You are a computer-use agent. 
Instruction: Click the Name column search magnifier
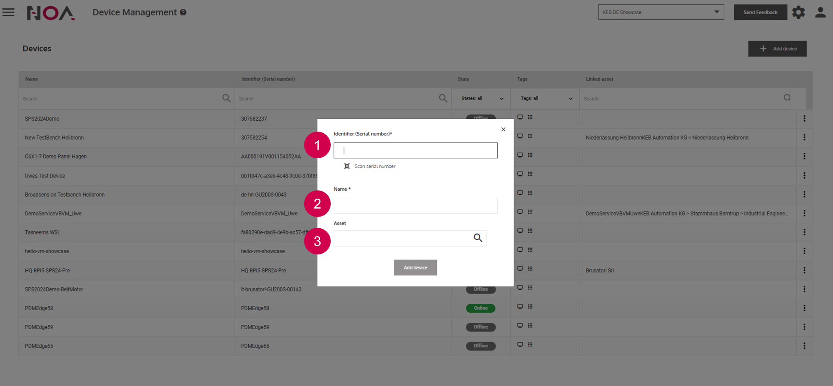pos(226,98)
